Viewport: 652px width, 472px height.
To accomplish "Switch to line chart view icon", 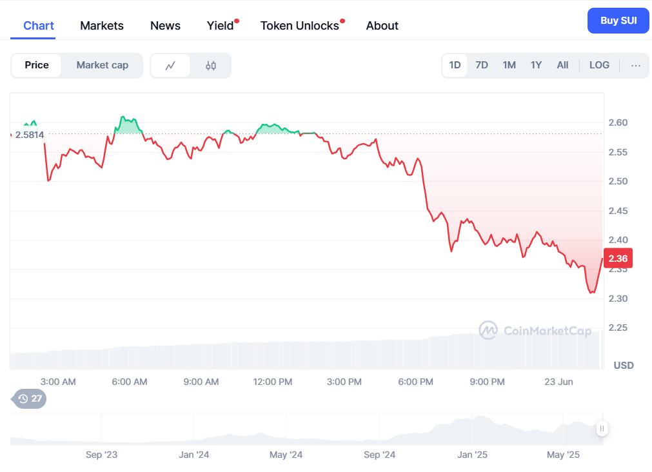I will [x=170, y=66].
